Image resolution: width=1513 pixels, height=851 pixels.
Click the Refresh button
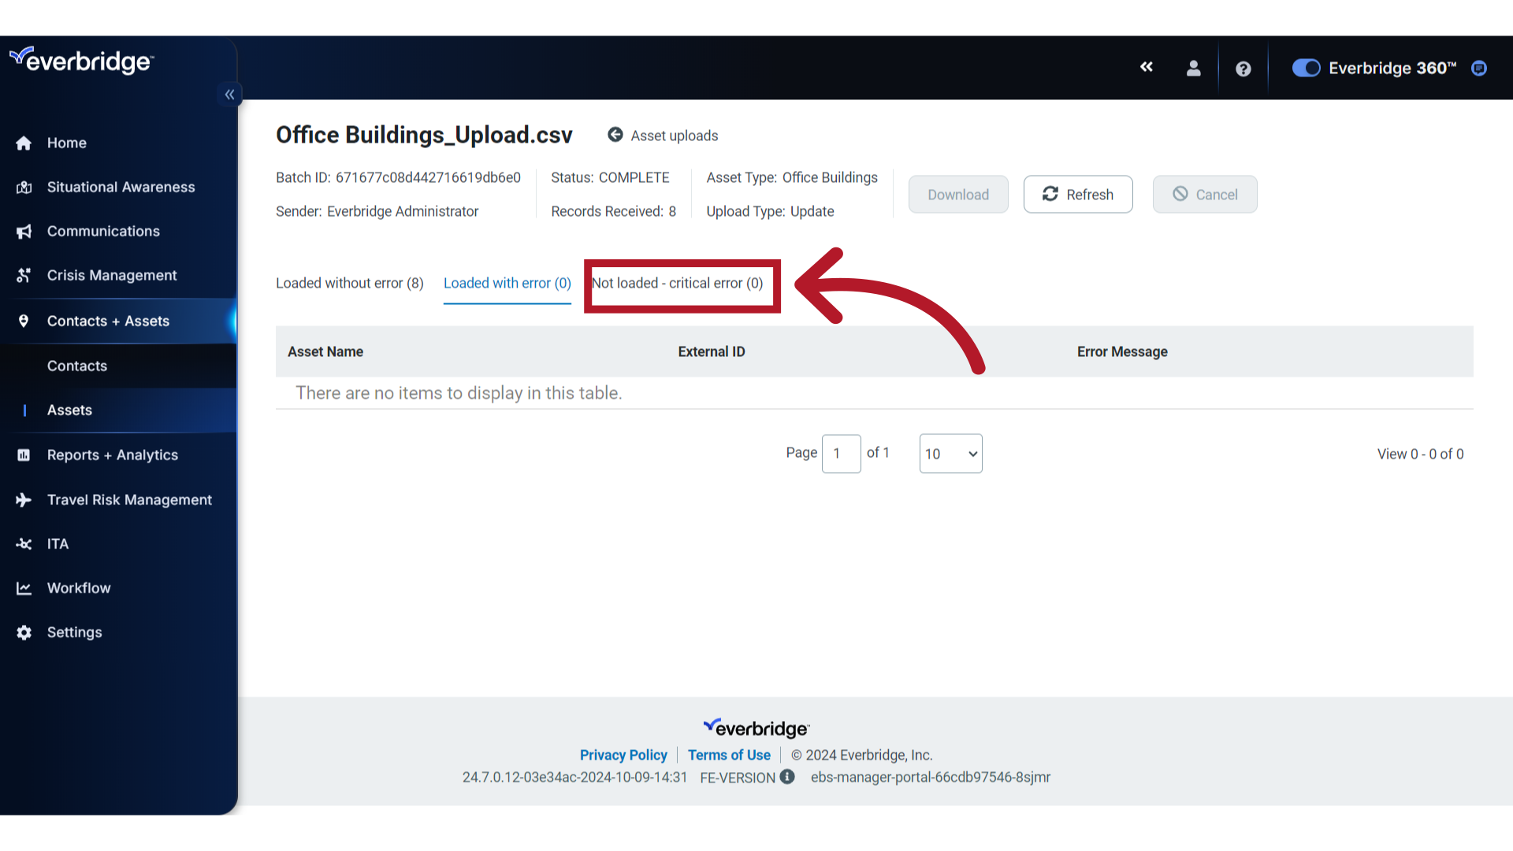1077,195
